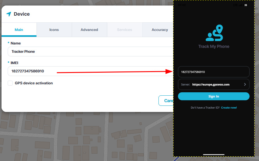Open the Icons tab
This screenshot has height=161, width=259.
[x=54, y=30]
